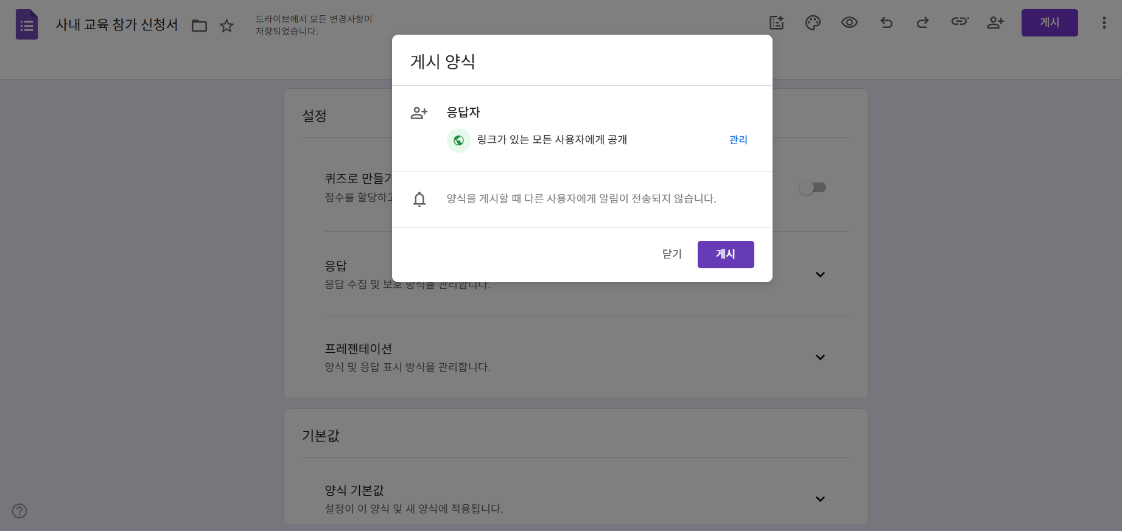Click the Google Forms home icon
The image size is (1122, 531).
click(27, 24)
